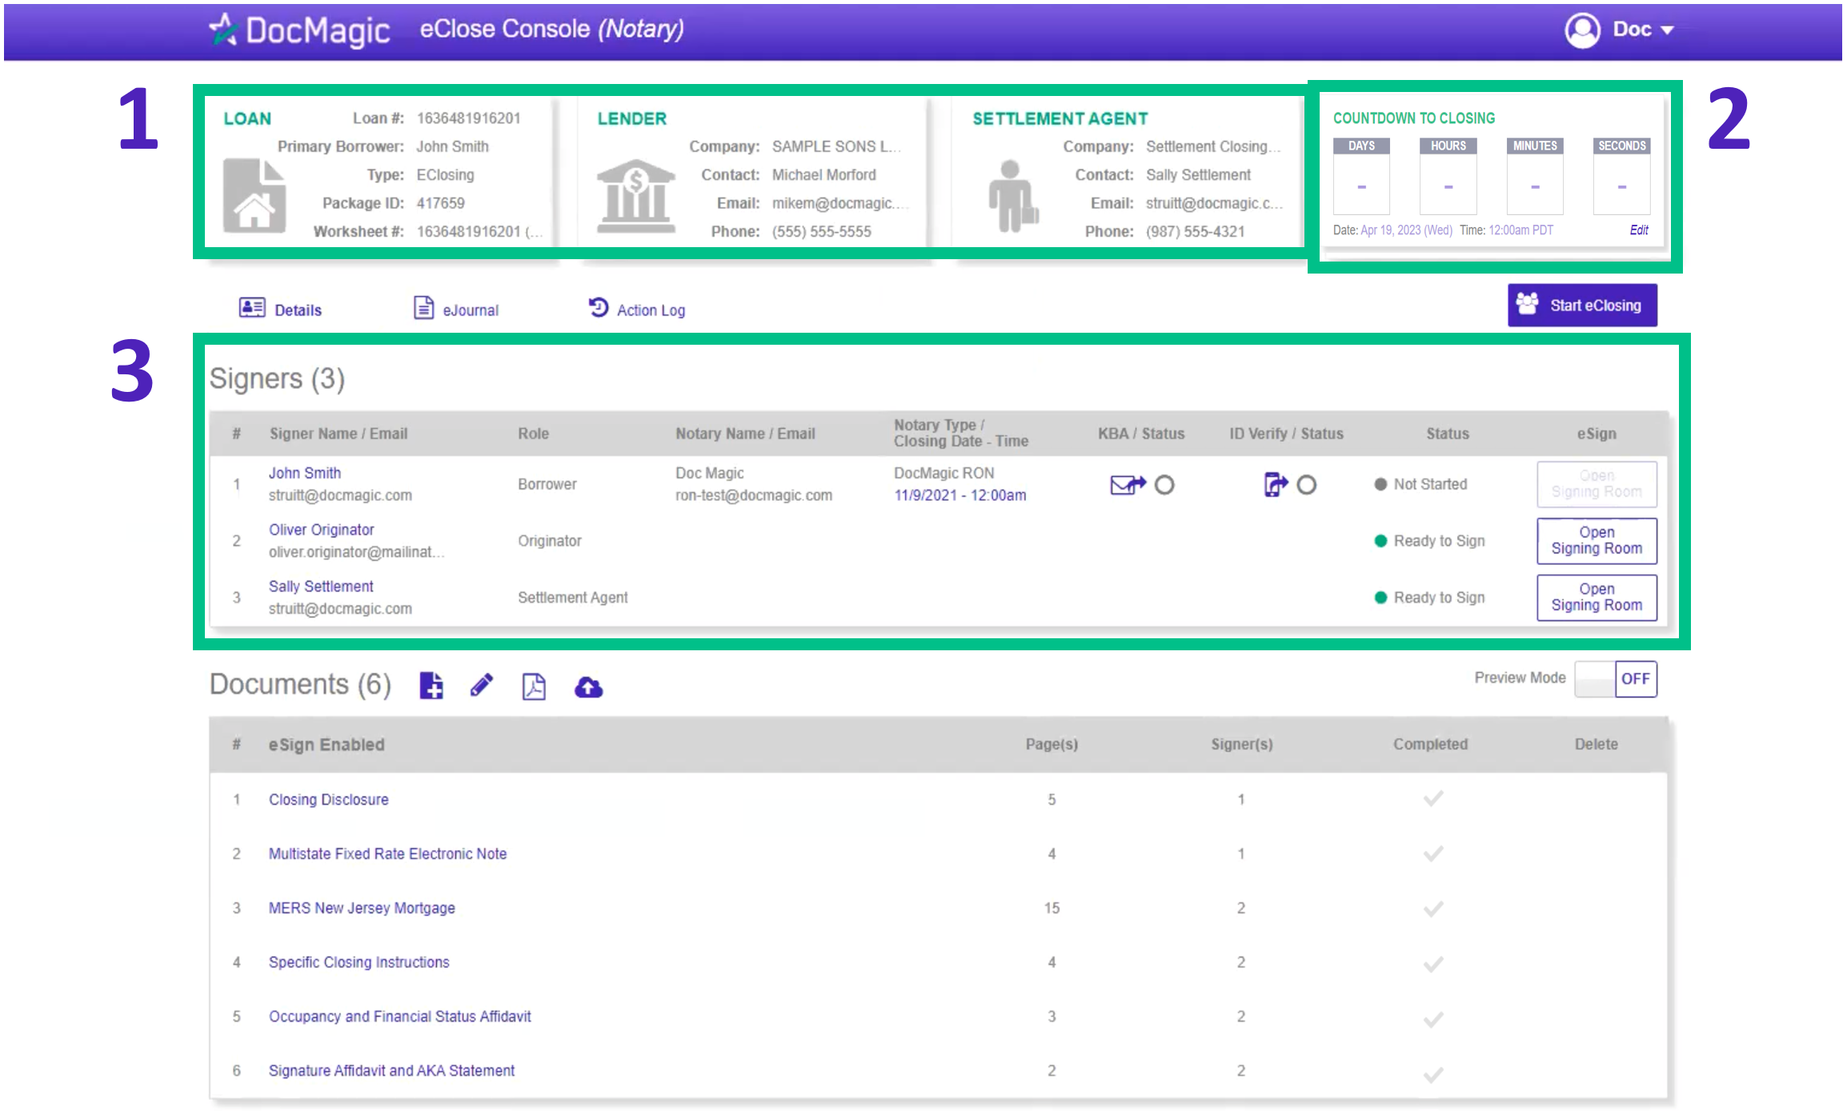Click the Action Log history icon
Screen dimensions: 1847x1111
(x=599, y=307)
